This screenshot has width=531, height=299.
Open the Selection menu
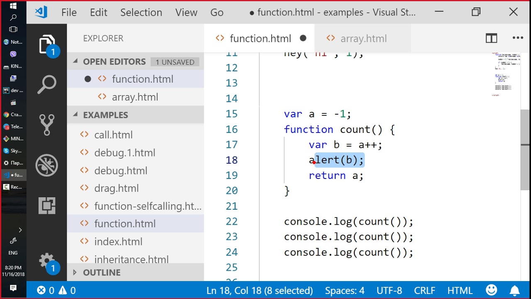point(141,12)
